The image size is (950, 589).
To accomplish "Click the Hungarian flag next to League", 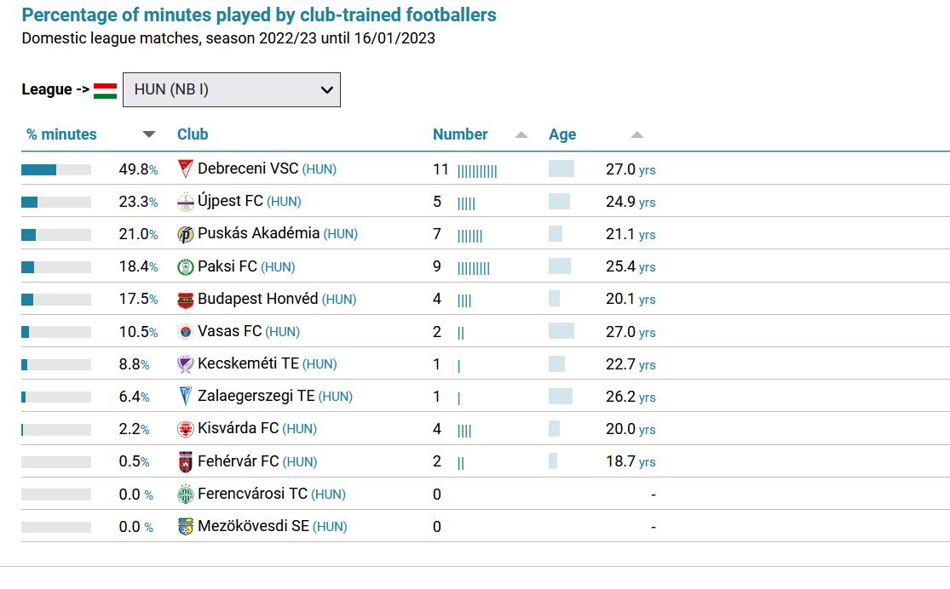I will [106, 91].
